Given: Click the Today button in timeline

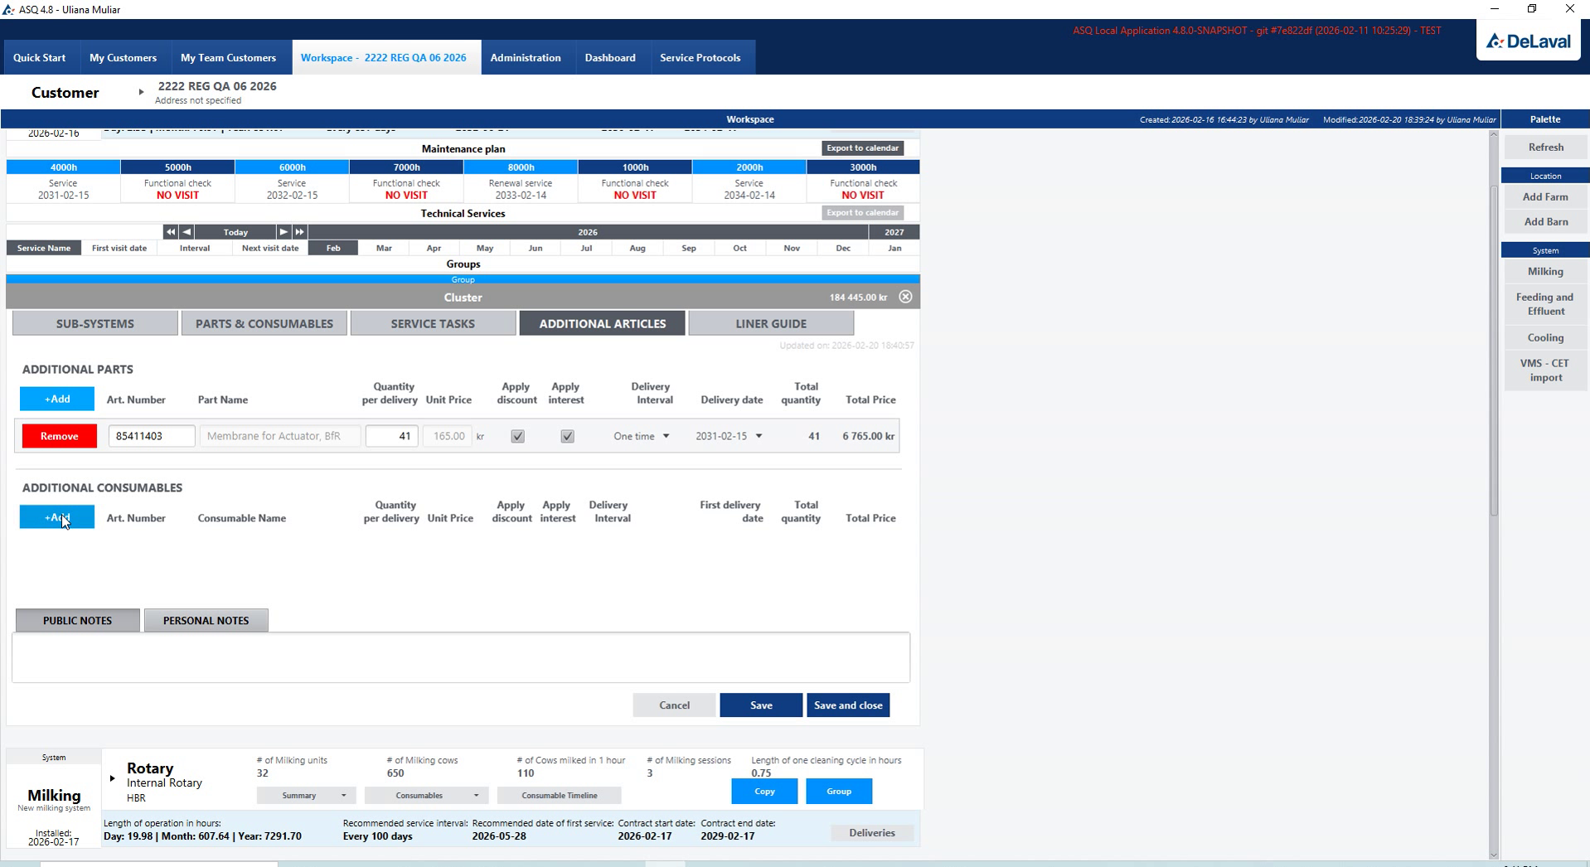Looking at the screenshot, I should 235,232.
